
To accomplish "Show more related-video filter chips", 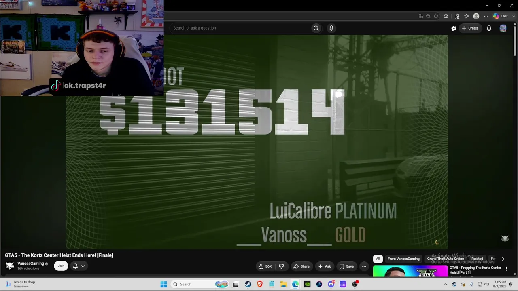I will tap(503, 259).
